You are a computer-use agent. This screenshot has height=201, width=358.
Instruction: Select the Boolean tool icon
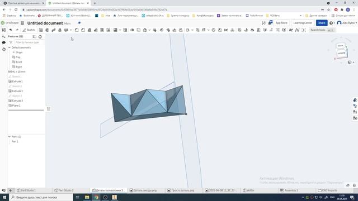point(132,30)
